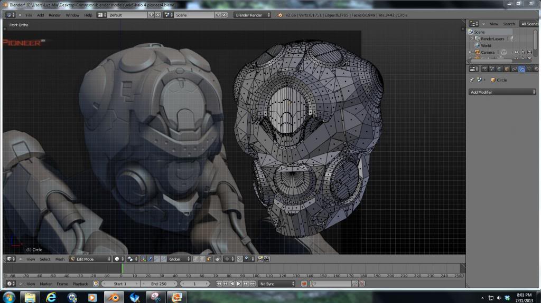The image size is (541, 303).
Task: Select the scale manipulator icon
Action: pyautogui.click(x=163, y=259)
